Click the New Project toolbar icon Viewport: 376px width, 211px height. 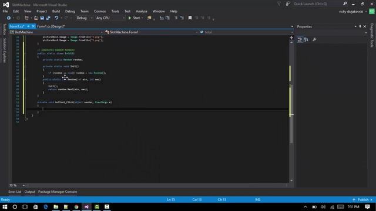tap(26, 18)
